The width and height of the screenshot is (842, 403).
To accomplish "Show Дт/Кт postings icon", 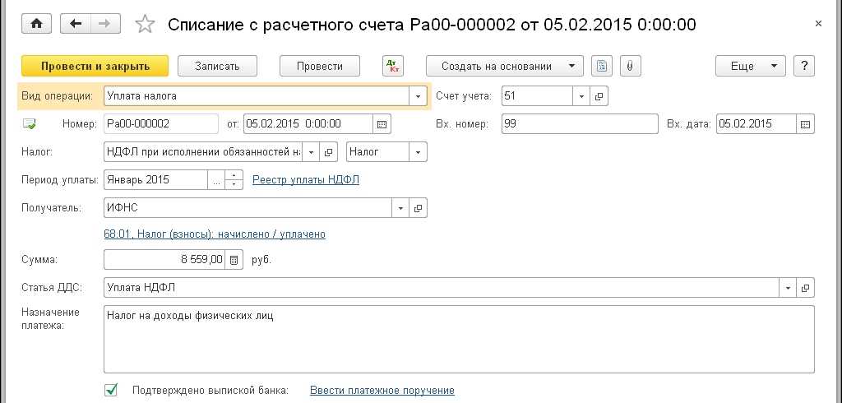I will click(x=393, y=66).
